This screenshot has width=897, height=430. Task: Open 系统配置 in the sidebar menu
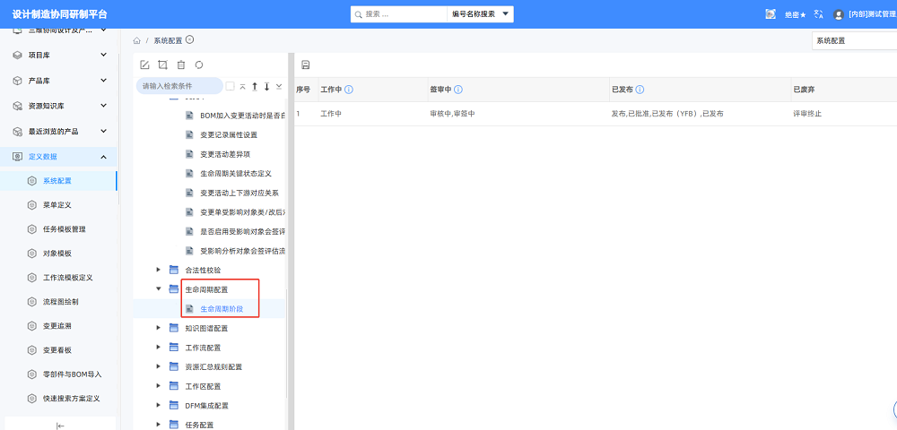pos(57,181)
